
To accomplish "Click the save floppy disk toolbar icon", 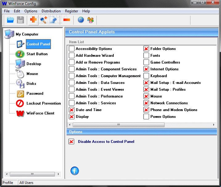I will pyautogui.click(x=20, y=20).
